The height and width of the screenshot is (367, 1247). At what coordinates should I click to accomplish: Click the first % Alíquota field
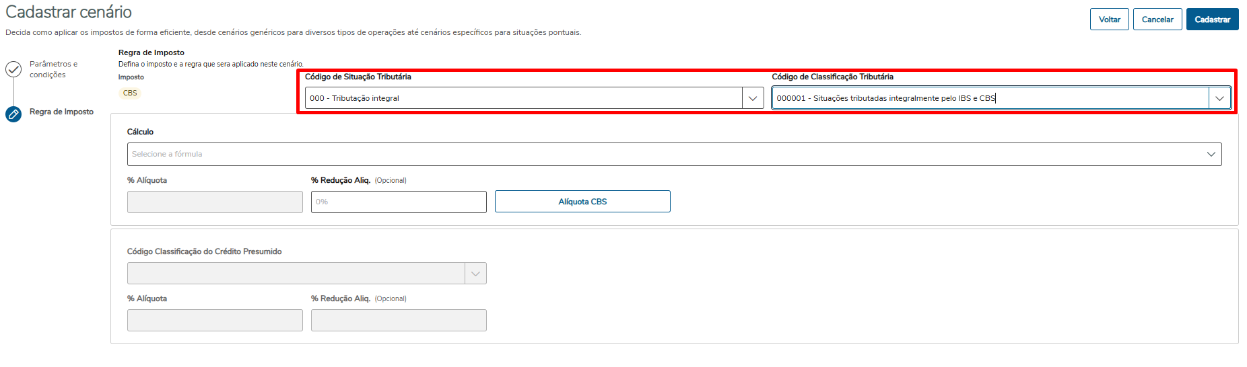coord(215,202)
